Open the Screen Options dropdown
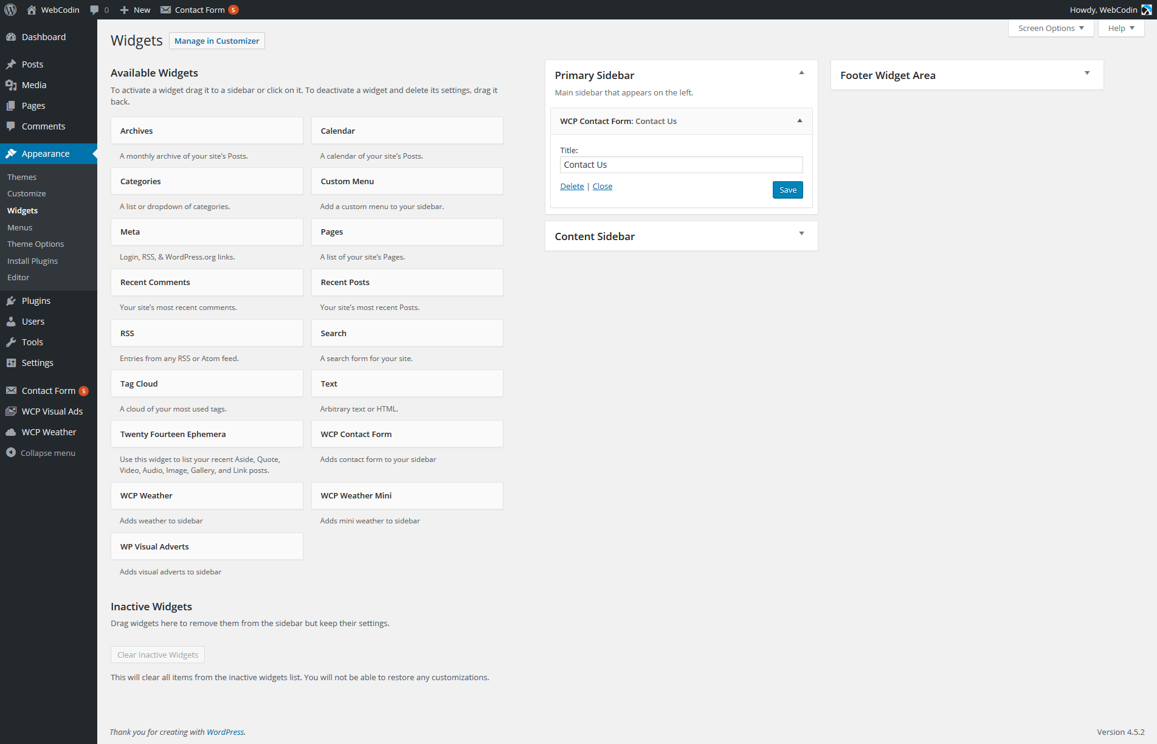 [1051, 28]
